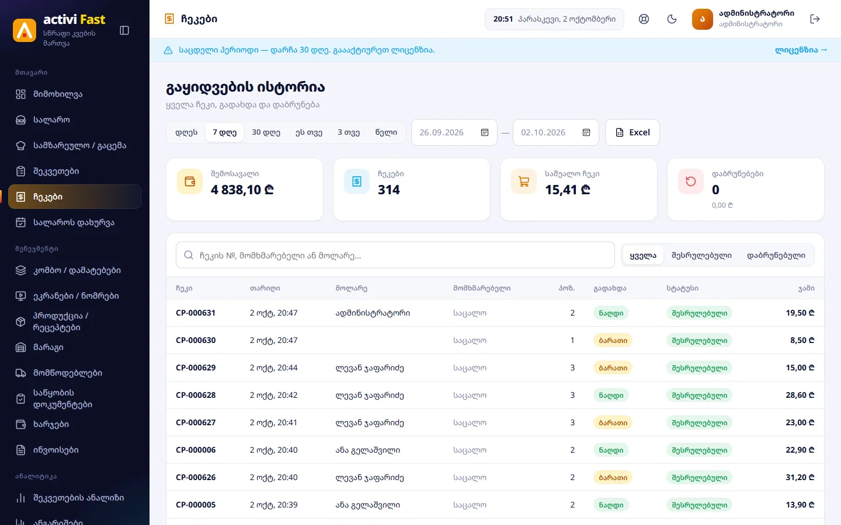Follow the ლიცენზია link in the trial banner
The image size is (841, 525).
coord(801,50)
